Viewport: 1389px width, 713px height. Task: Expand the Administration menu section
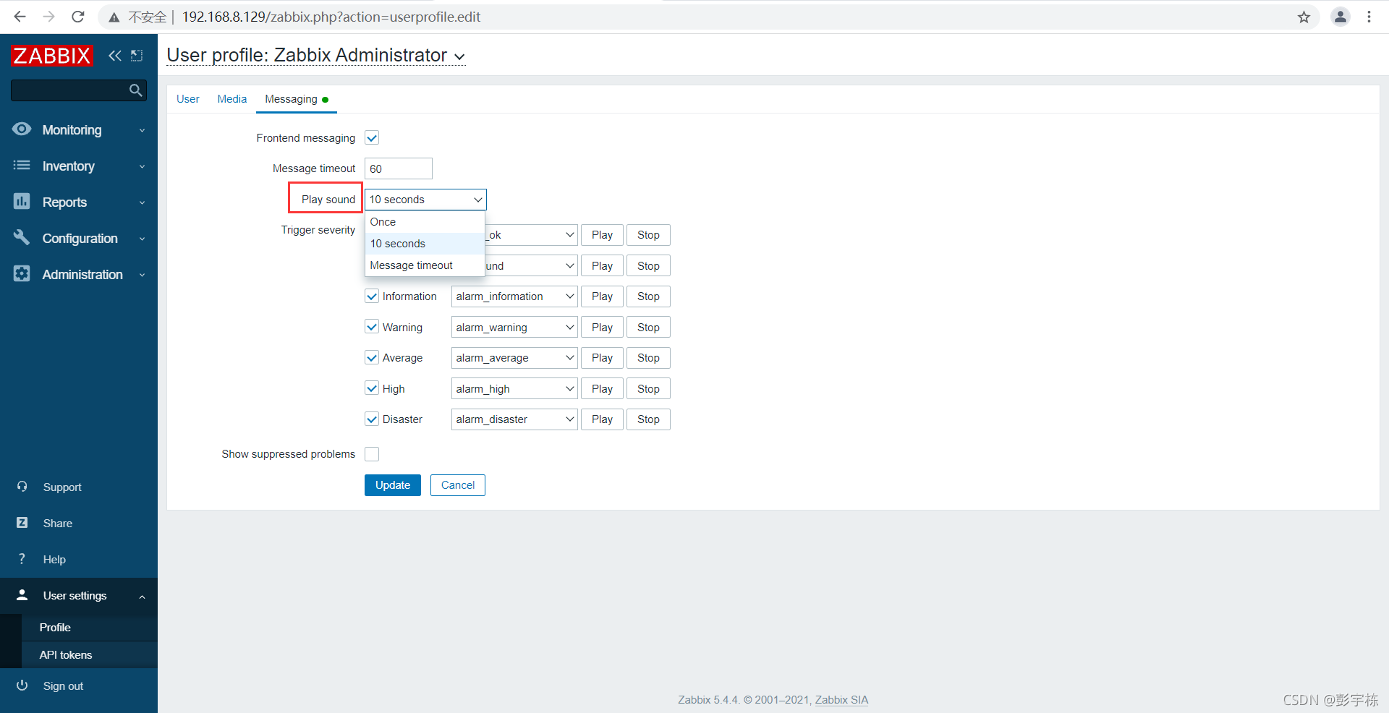pos(79,274)
